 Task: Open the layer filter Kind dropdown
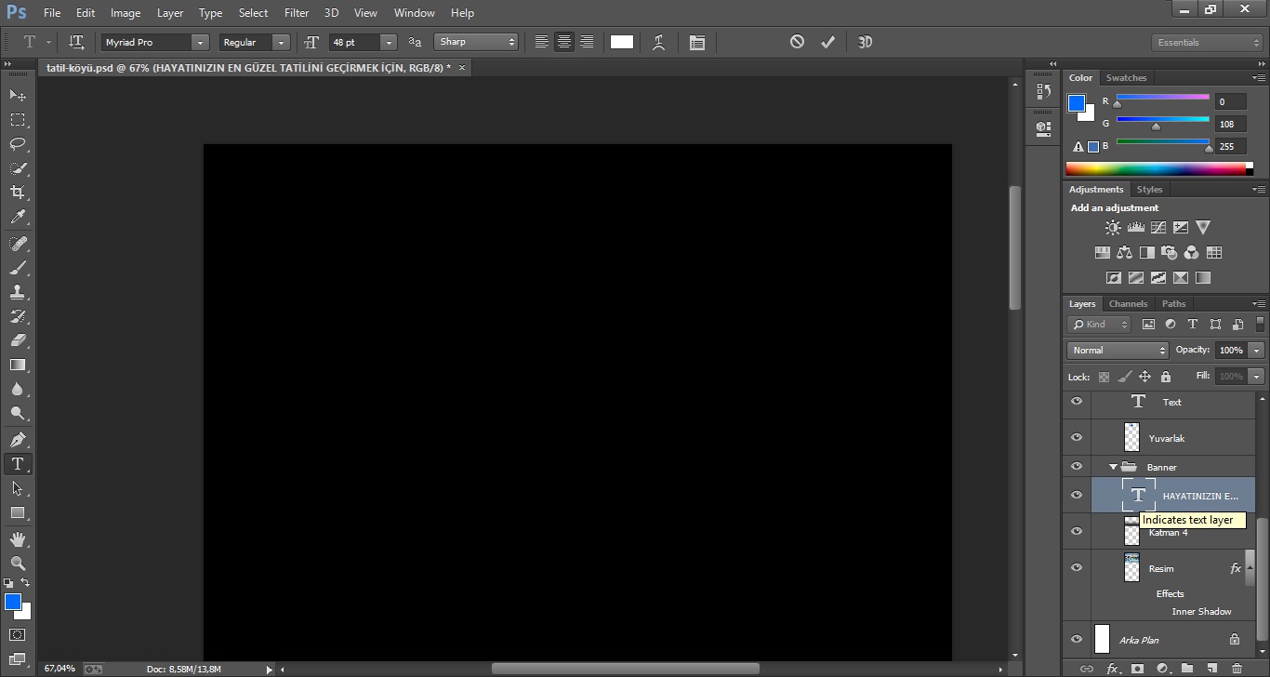pyautogui.click(x=1099, y=325)
